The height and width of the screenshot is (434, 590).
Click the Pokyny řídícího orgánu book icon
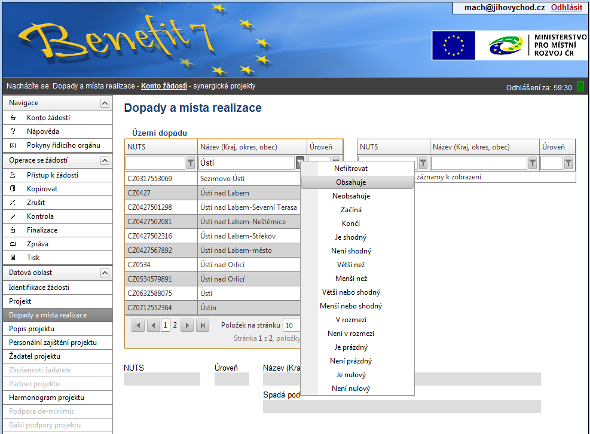[x=13, y=145]
